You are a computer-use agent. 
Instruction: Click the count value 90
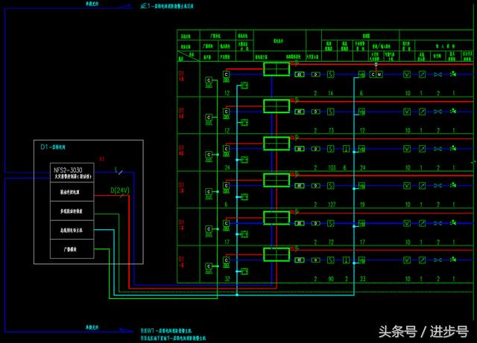point(331,279)
